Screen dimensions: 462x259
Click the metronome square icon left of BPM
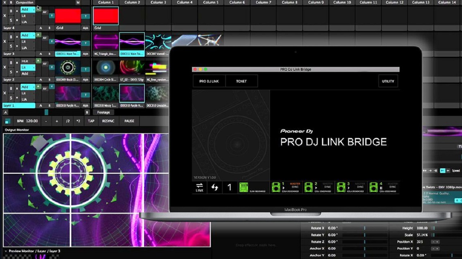coord(7,121)
